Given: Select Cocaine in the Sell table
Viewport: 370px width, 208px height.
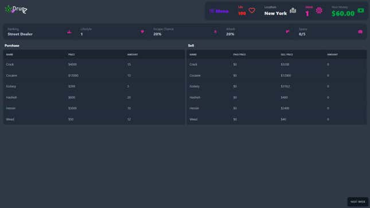Looking at the screenshot, I should [277, 76].
